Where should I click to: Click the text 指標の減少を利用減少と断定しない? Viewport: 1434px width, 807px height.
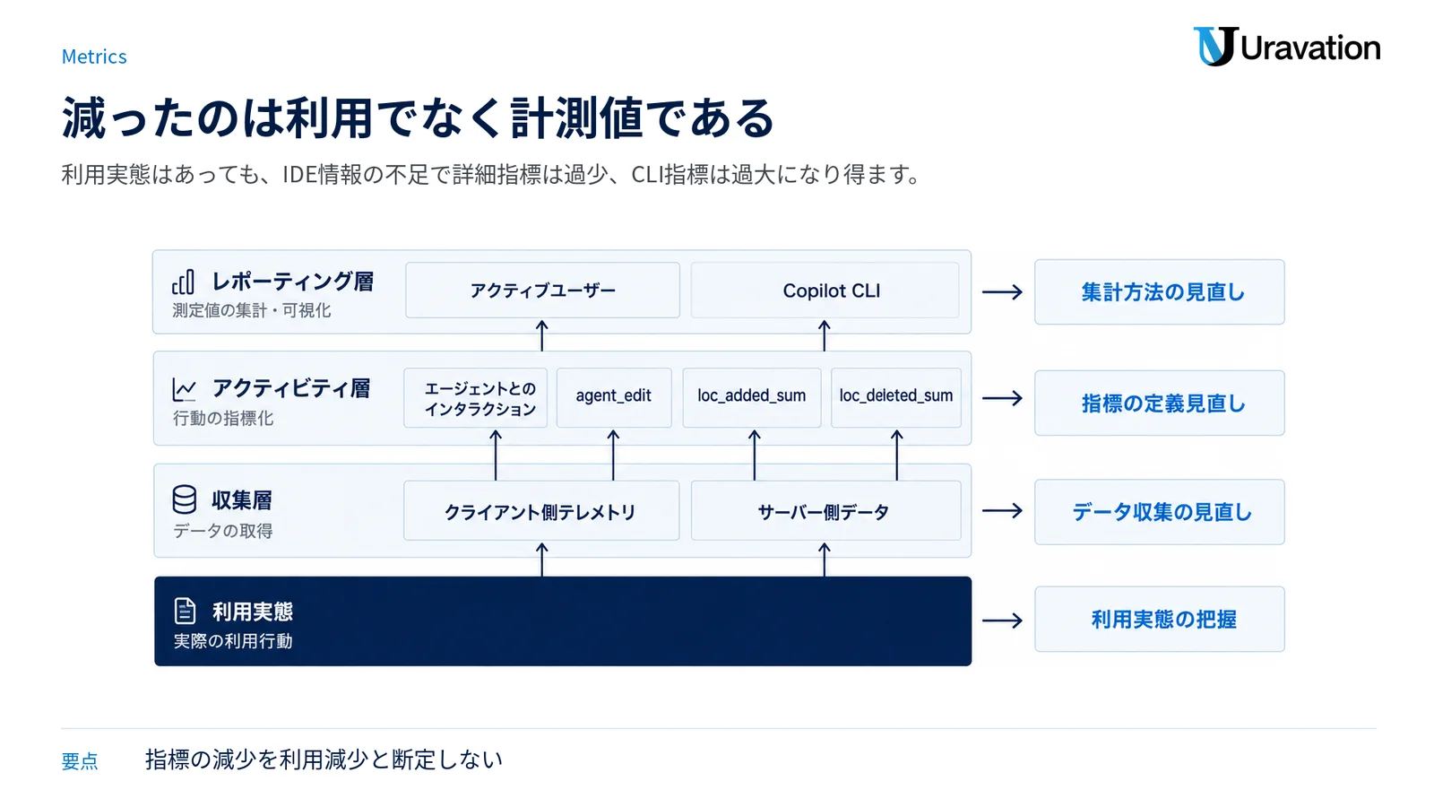pos(324,759)
